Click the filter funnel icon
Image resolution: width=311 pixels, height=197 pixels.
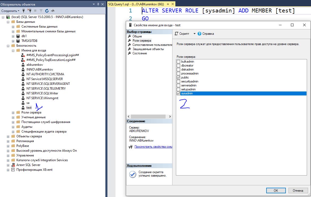coord(41,11)
